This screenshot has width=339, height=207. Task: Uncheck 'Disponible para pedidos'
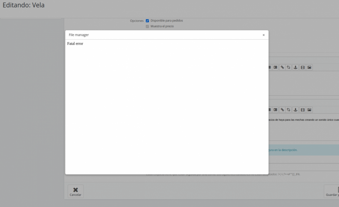tap(147, 20)
